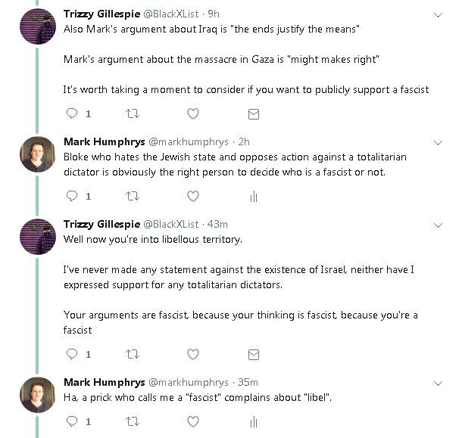Retweet the "libellous territory" tweet
This screenshot has width=462, height=438.
coord(132,354)
